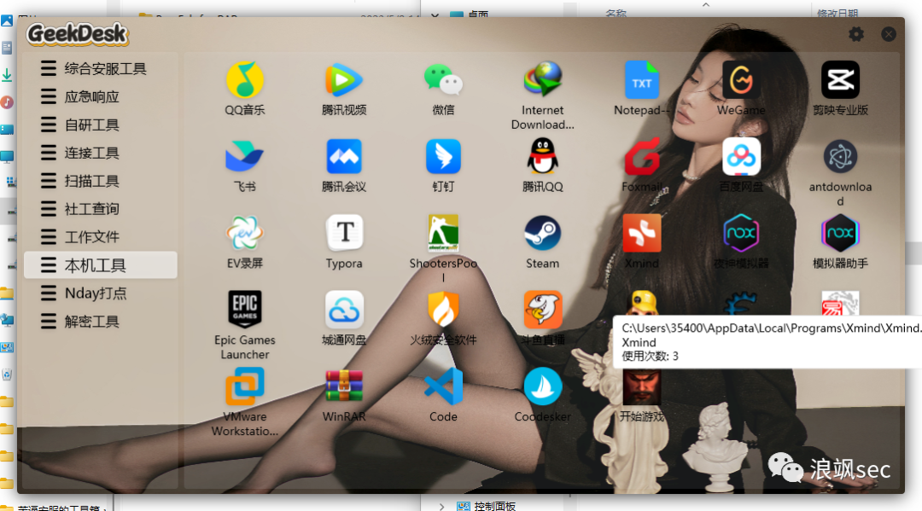This screenshot has height=511, width=922.
Task: Launch Internet Download Manager icon
Action: coord(542,80)
